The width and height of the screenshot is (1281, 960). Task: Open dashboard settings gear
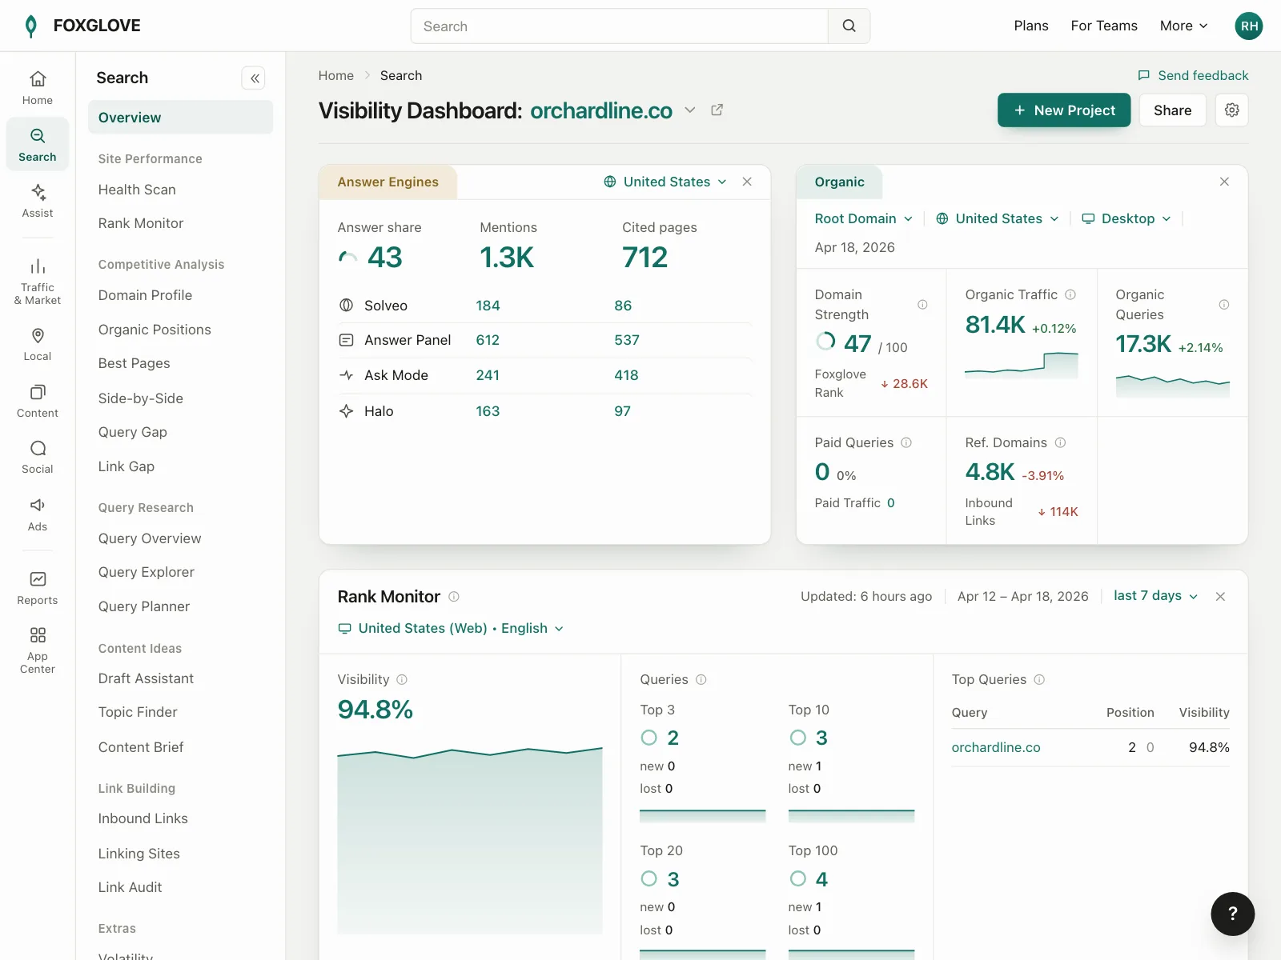tap(1232, 110)
